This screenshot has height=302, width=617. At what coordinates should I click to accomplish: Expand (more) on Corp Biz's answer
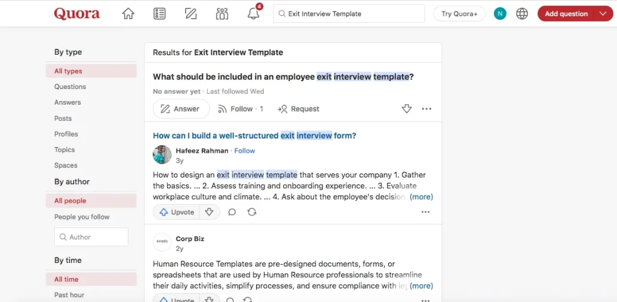[x=421, y=286]
